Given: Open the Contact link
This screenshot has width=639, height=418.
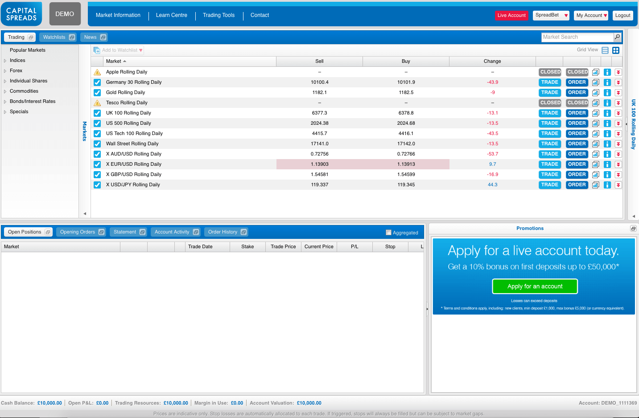Looking at the screenshot, I should point(260,15).
